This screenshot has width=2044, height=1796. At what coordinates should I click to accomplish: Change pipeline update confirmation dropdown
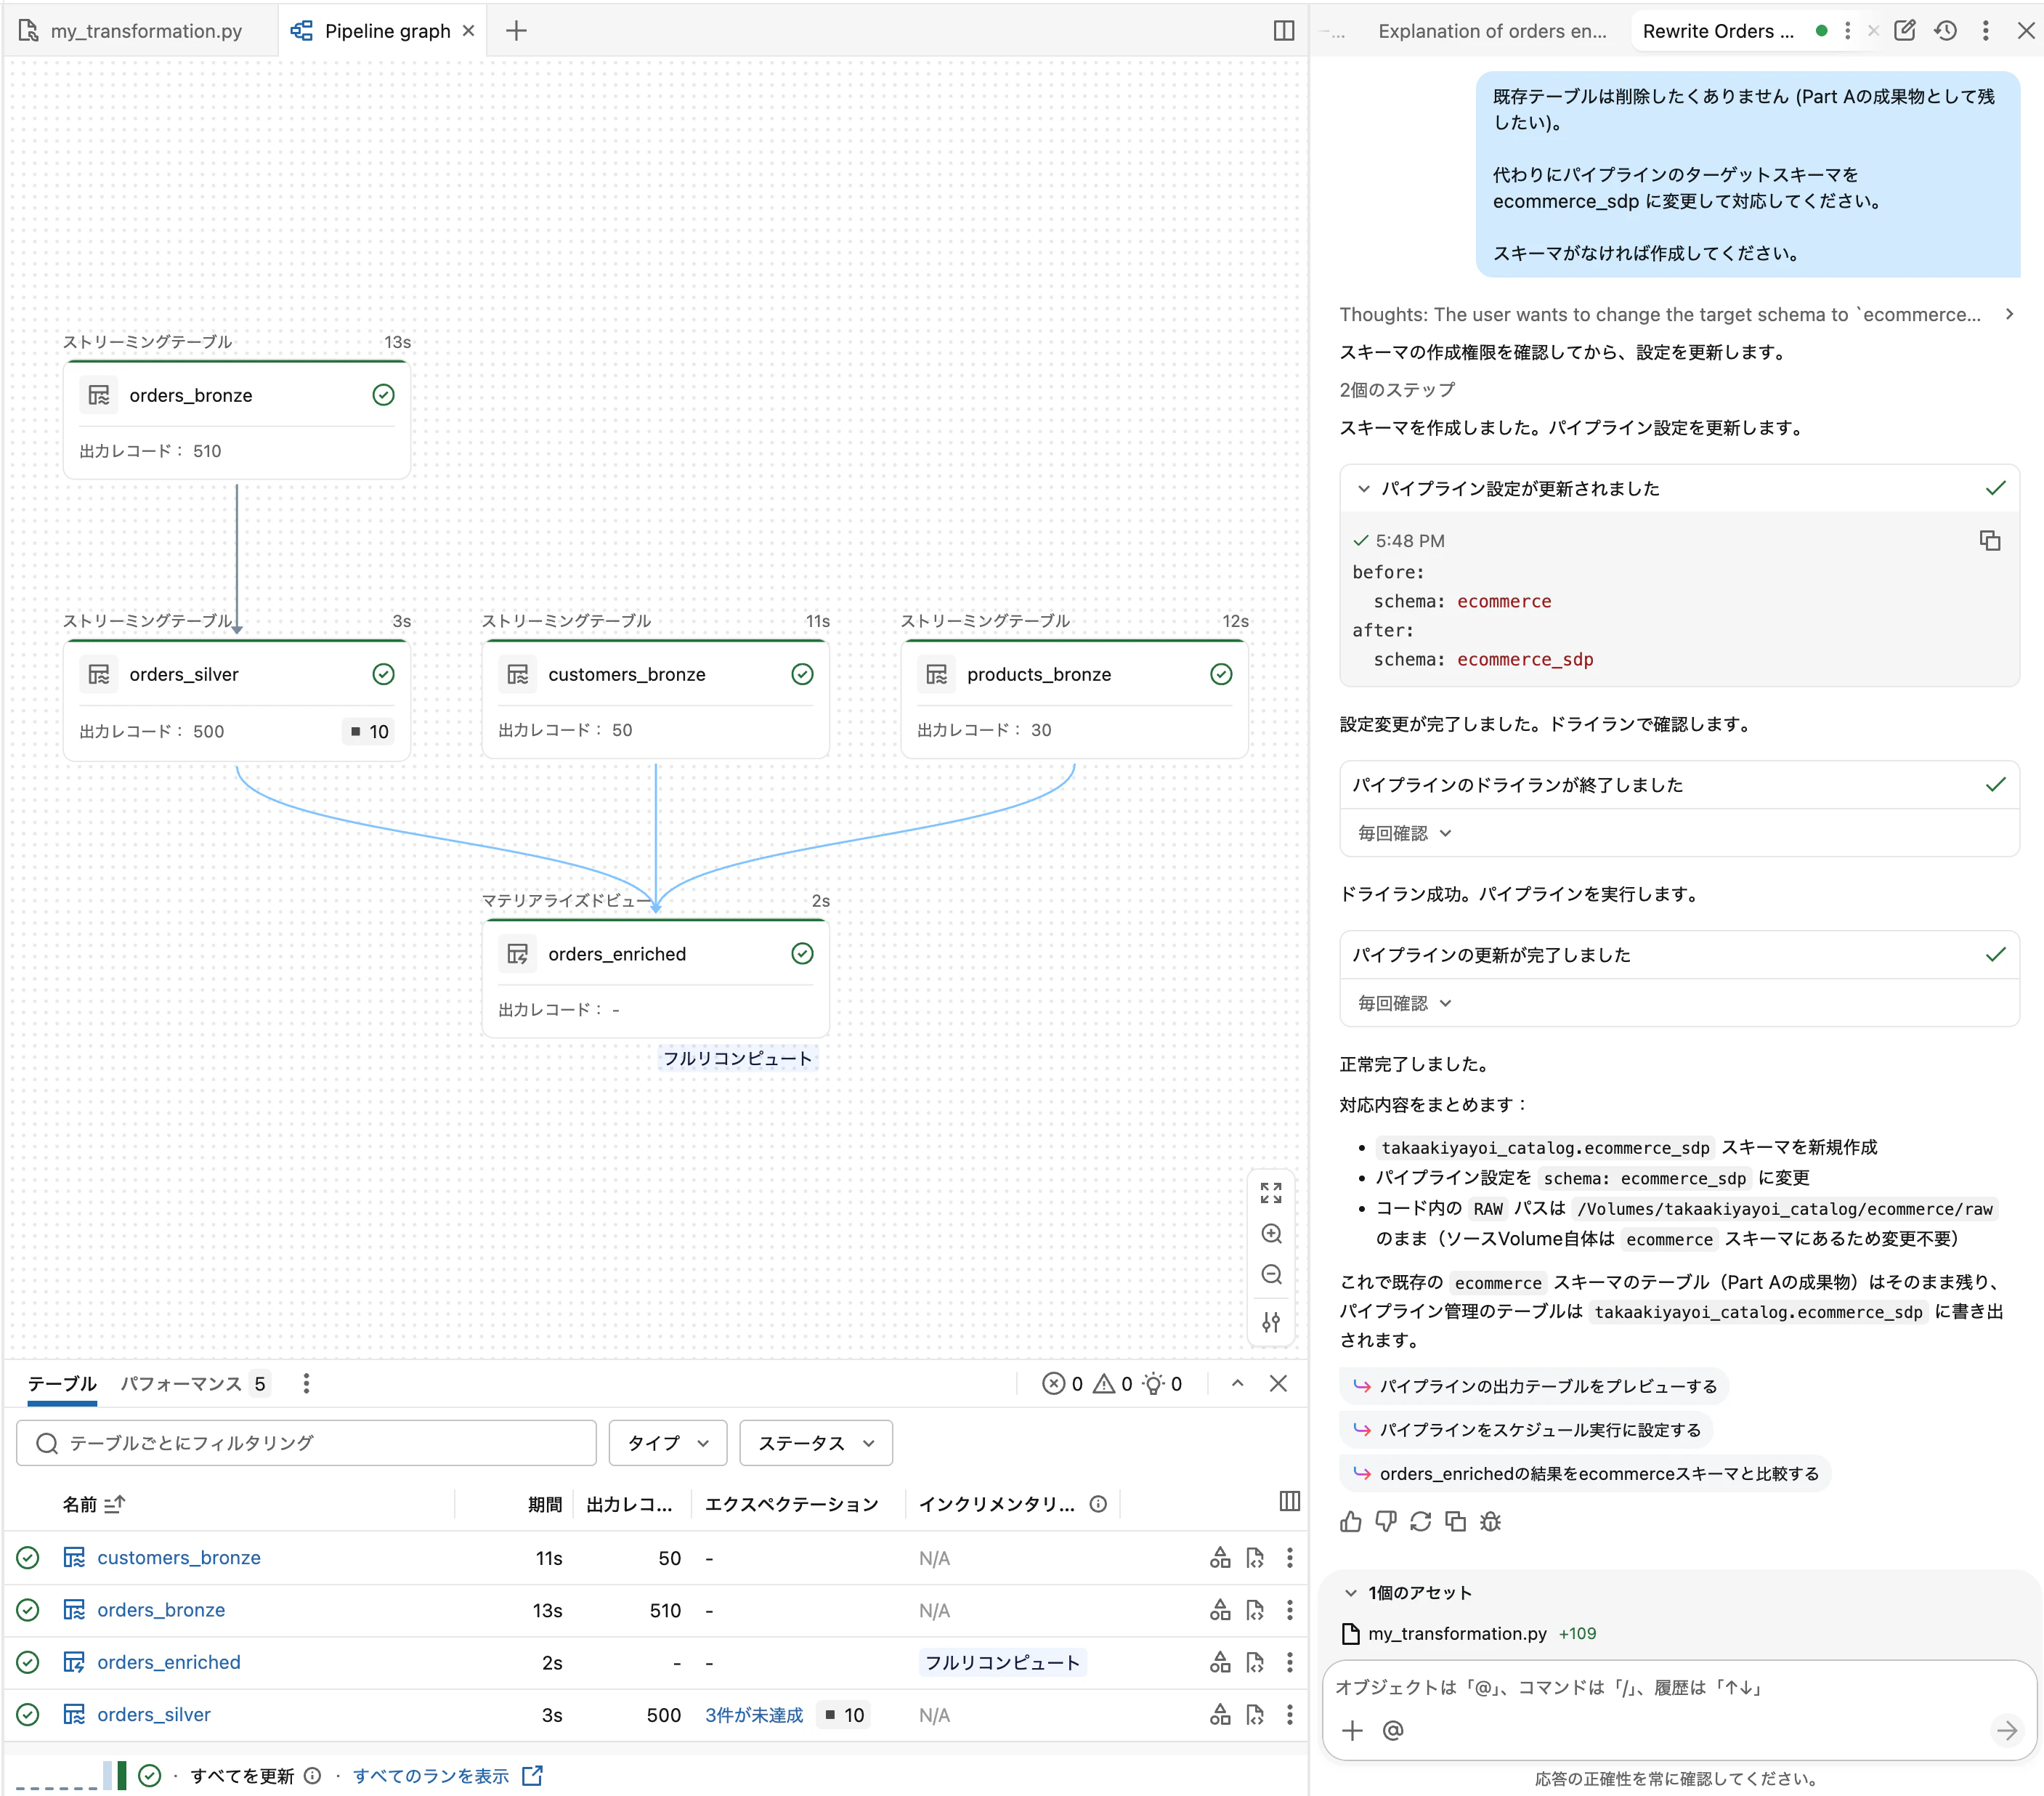pyautogui.click(x=1404, y=1003)
